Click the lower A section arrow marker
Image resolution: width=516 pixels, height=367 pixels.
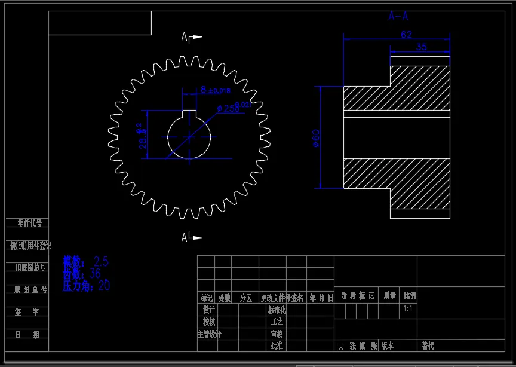(x=192, y=237)
